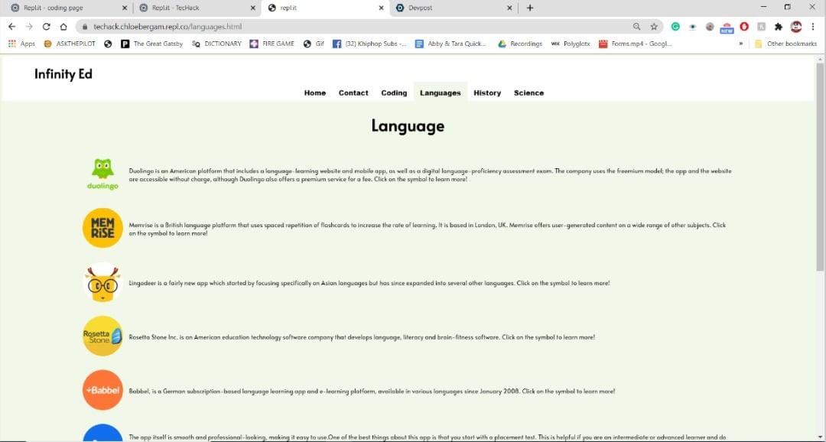This screenshot has width=826, height=442.
Task: Open the Extensions puzzle piece icon
Action: 779,26
